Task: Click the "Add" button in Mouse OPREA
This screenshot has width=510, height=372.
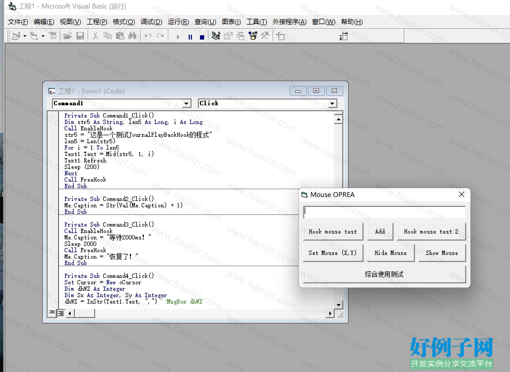Action: coord(380,232)
